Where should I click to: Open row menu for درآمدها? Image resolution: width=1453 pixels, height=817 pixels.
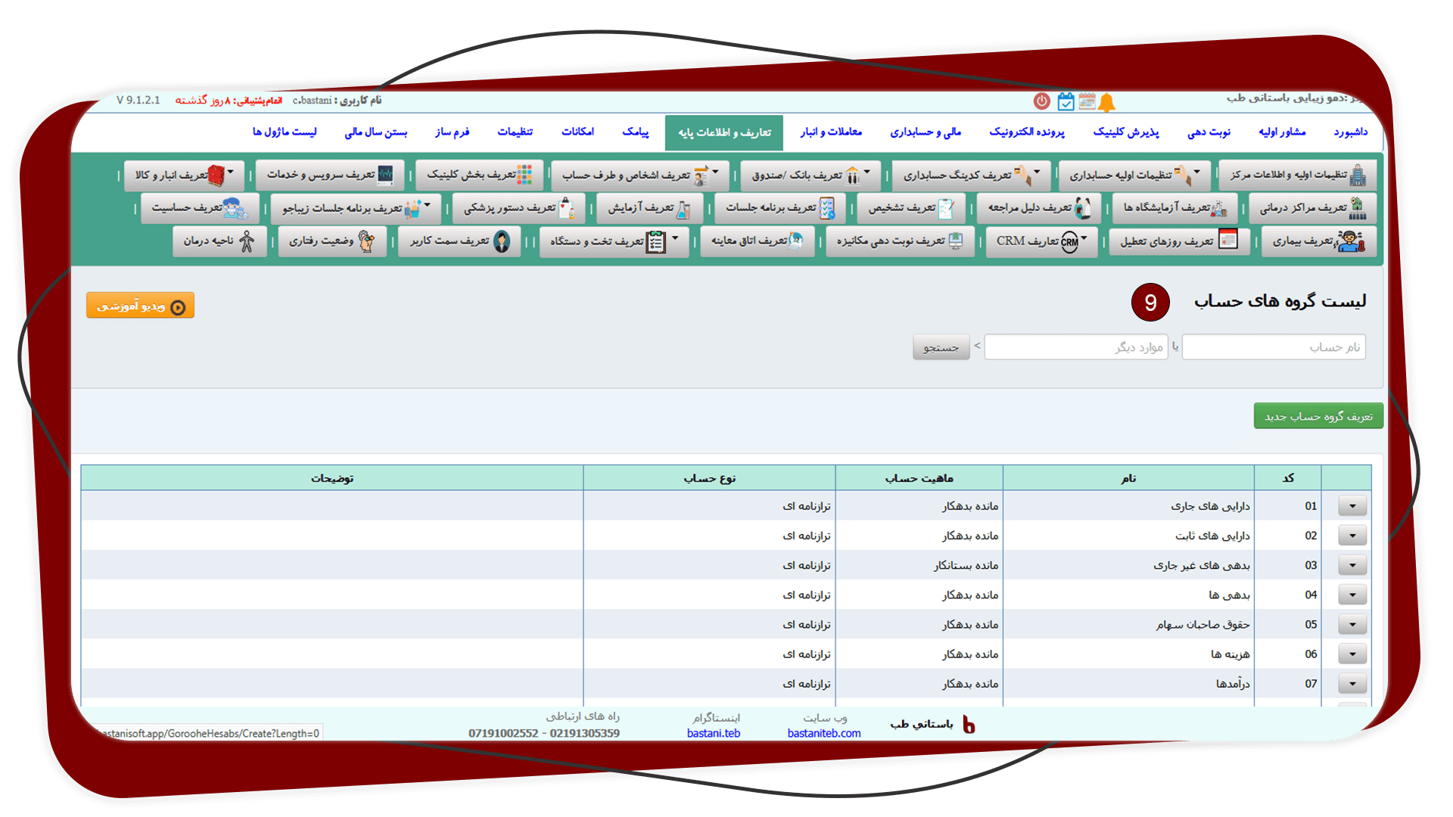pos(1352,684)
